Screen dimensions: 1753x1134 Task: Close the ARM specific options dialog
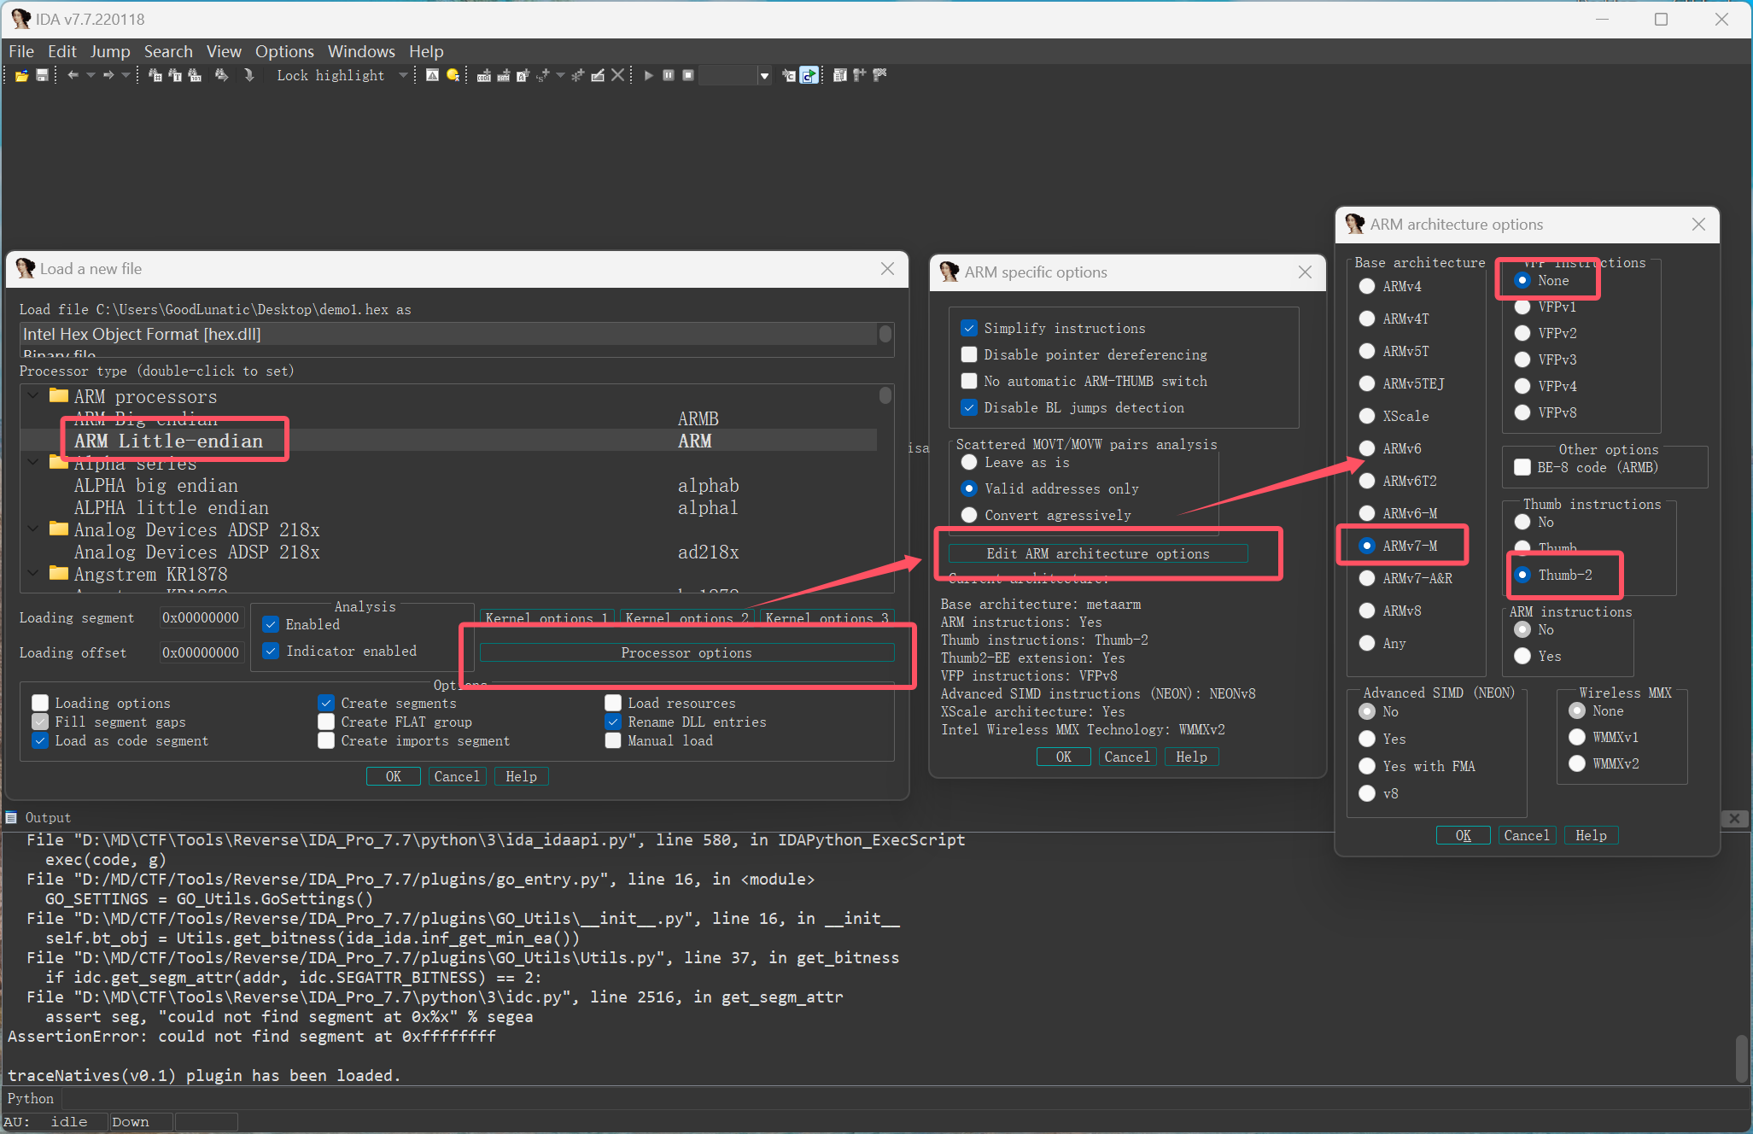pos(1305,272)
